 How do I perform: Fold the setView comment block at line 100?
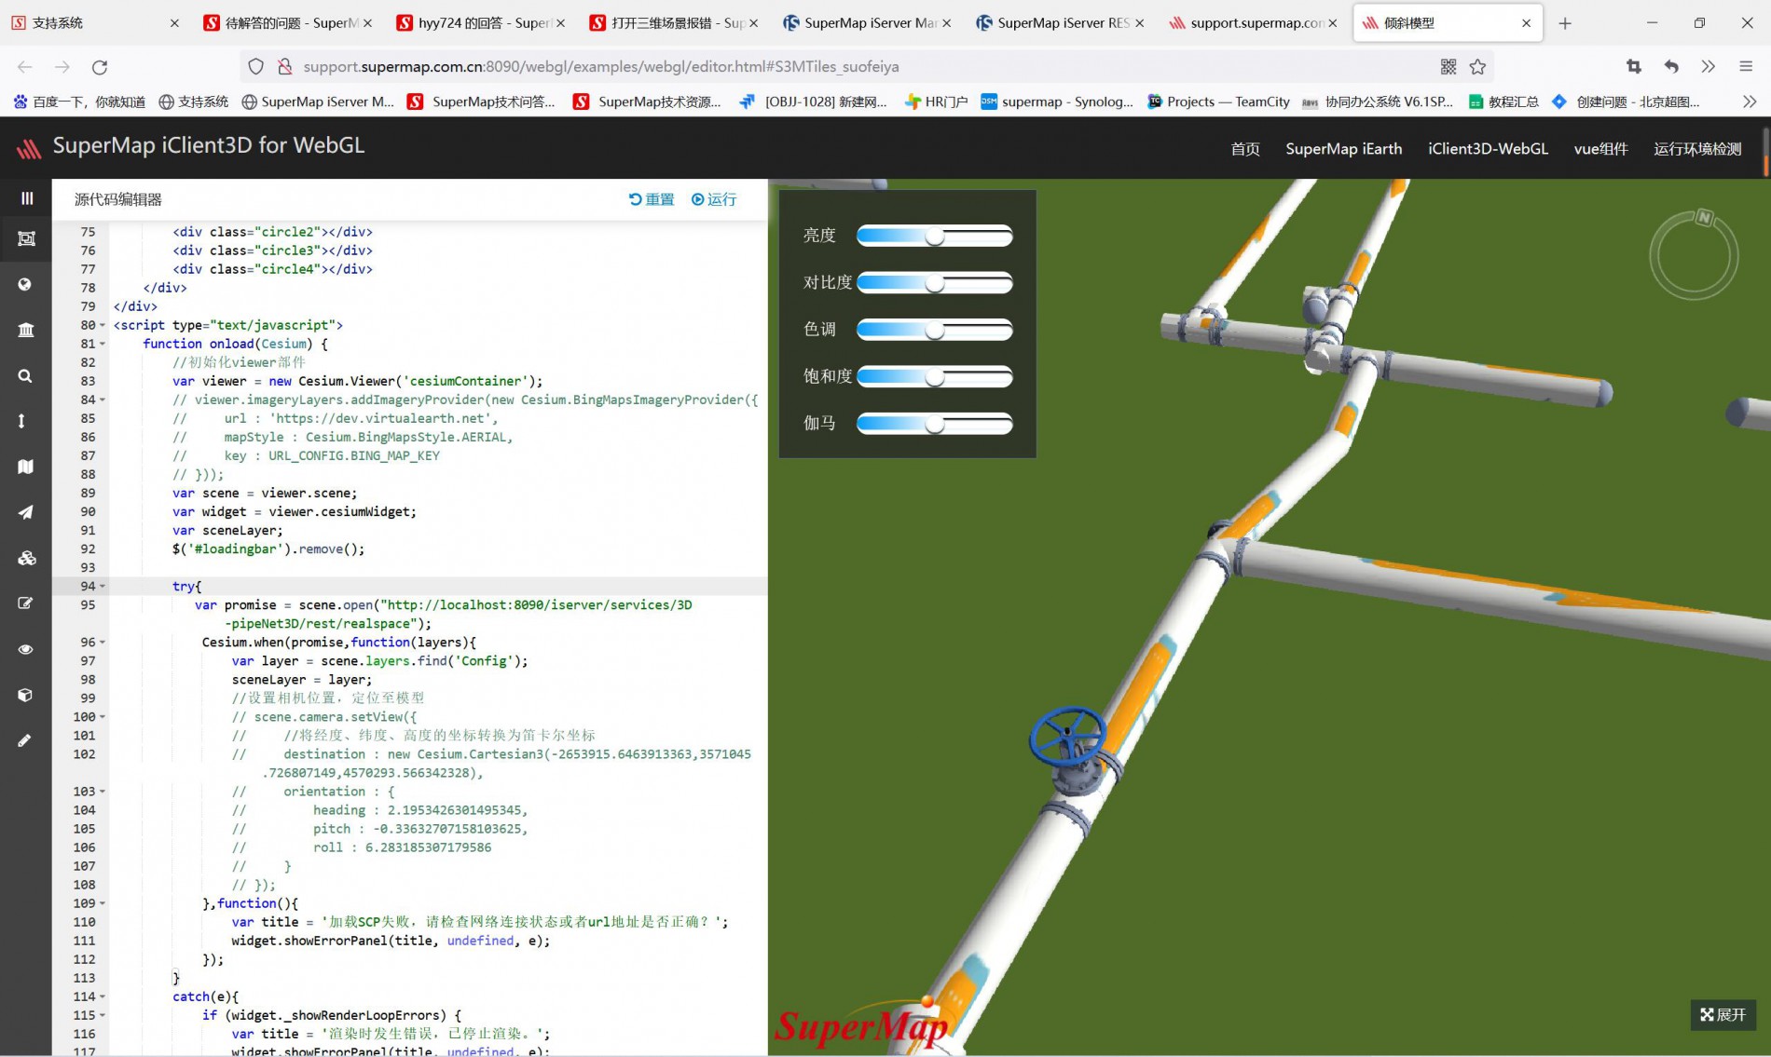[103, 716]
